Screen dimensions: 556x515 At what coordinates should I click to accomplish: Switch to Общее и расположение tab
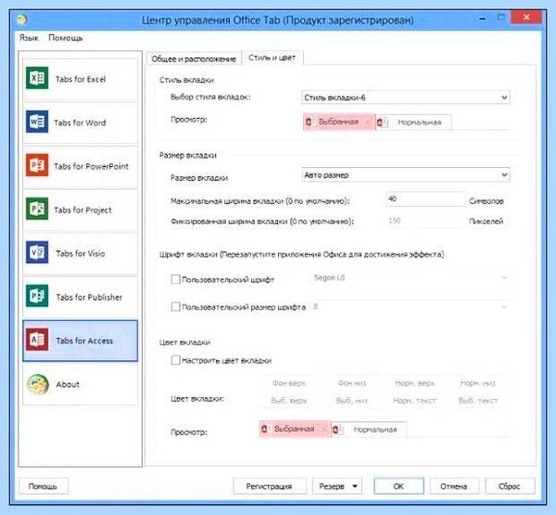194,58
